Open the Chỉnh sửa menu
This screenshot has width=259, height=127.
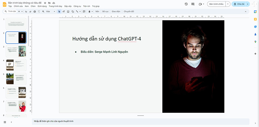click(18, 6)
